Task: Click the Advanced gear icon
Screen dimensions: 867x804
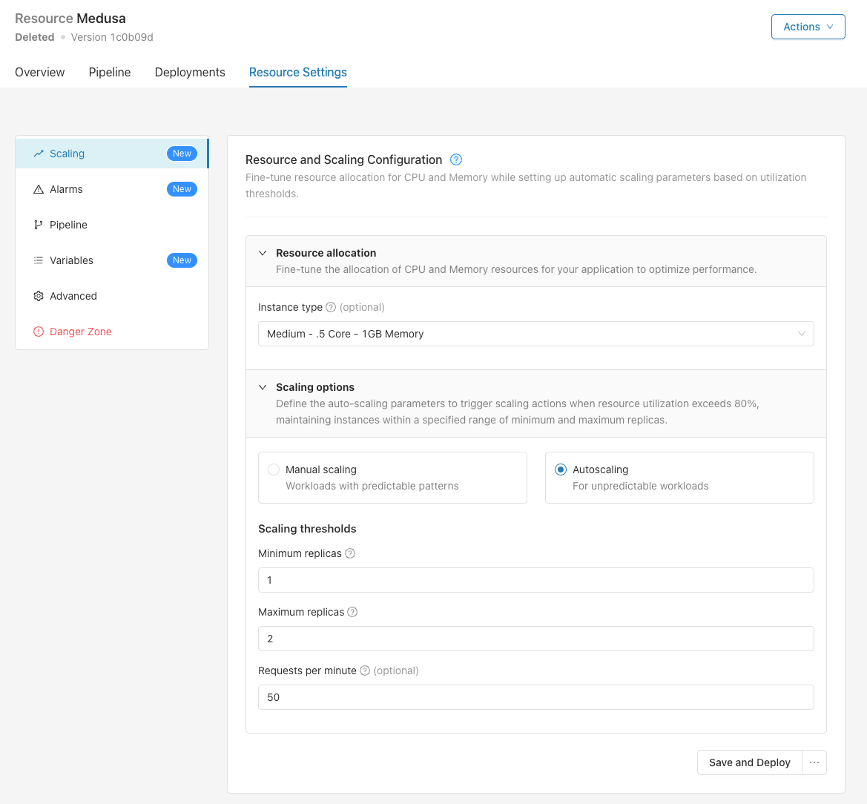Action: (x=38, y=296)
